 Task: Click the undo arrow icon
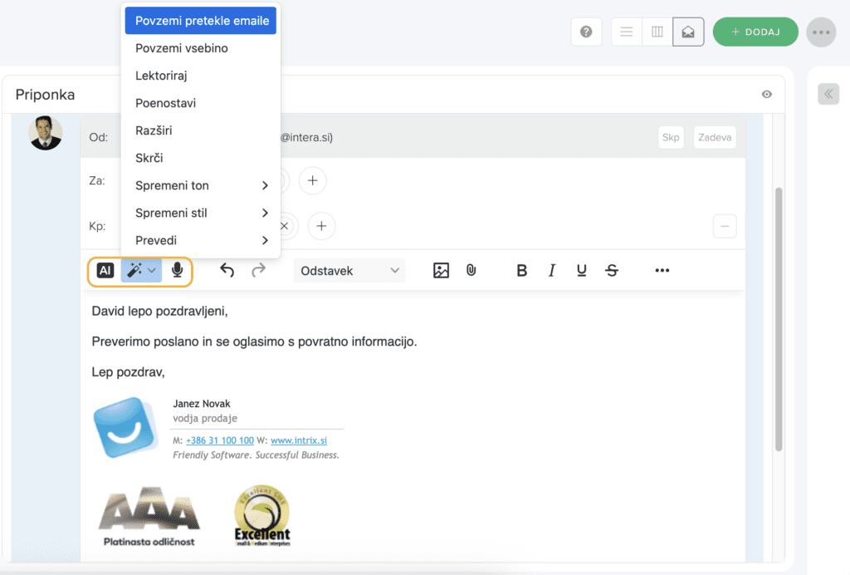(227, 270)
